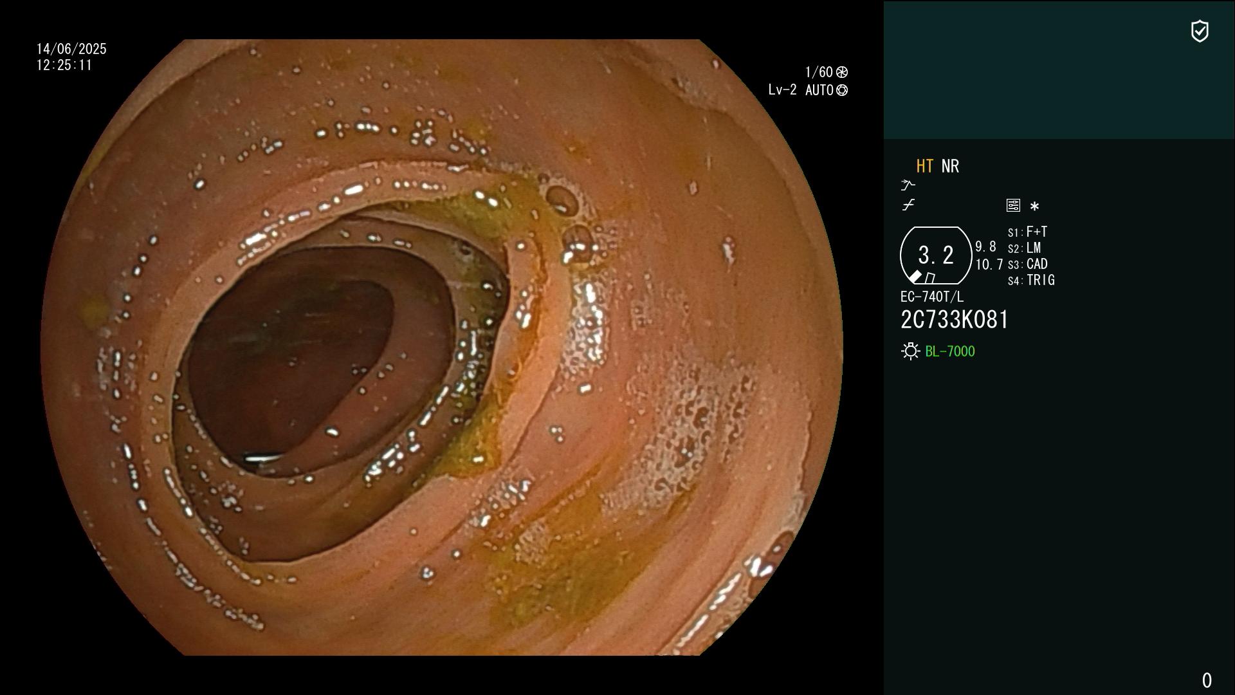Click the 10.7 scope measurement value
This screenshot has height=695, width=1235.
click(989, 264)
